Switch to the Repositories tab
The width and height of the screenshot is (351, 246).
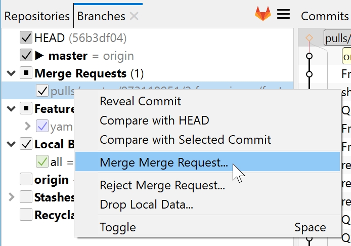point(37,16)
